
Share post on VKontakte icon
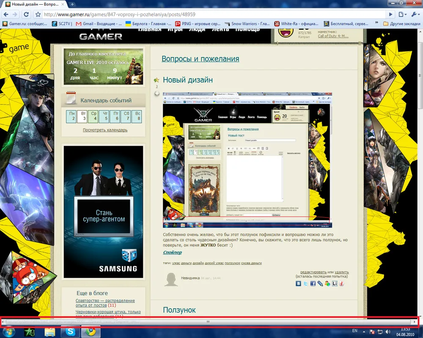click(x=298, y=283)
